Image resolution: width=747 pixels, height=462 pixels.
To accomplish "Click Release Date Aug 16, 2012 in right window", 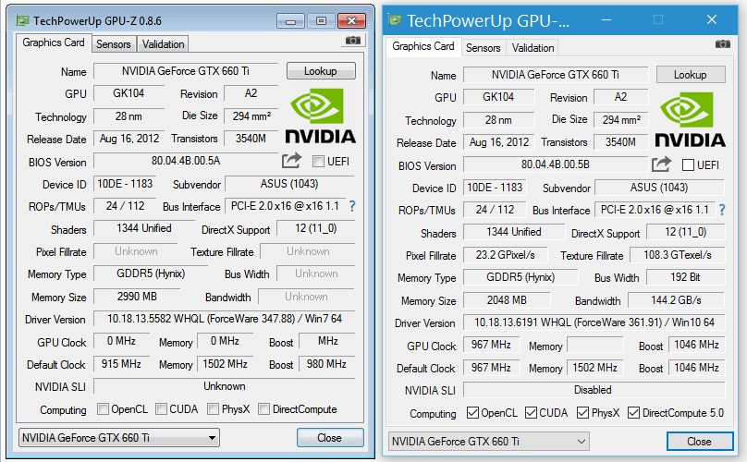I will click(499, 142).
